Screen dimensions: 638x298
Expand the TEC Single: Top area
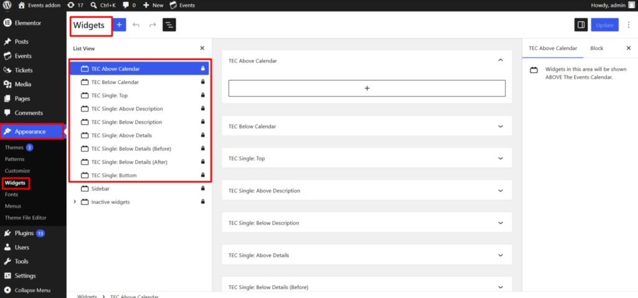tap(500, 158)
